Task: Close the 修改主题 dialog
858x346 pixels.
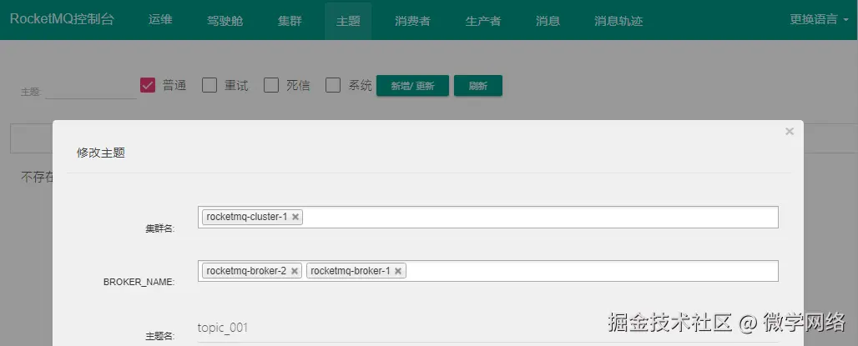Action: [789, 131]
